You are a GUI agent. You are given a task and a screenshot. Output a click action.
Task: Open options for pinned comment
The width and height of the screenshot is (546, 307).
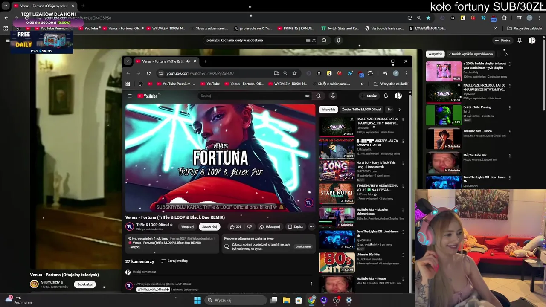pyautogui.click(x=311, y=284)
